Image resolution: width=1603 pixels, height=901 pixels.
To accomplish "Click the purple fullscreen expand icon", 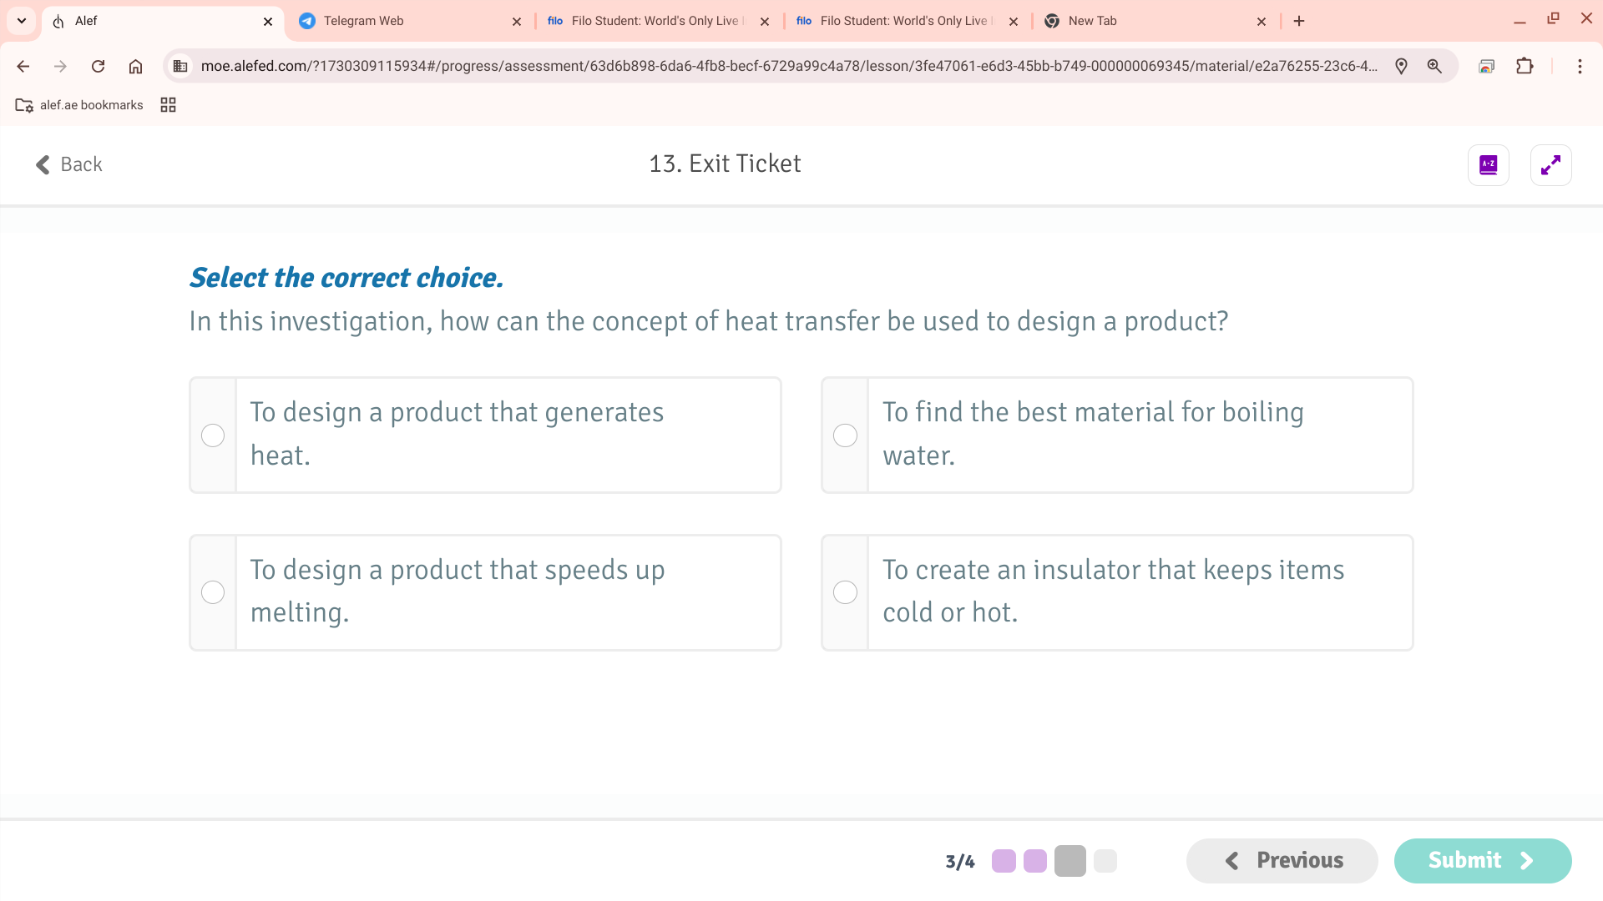I will click(1550, 164).
